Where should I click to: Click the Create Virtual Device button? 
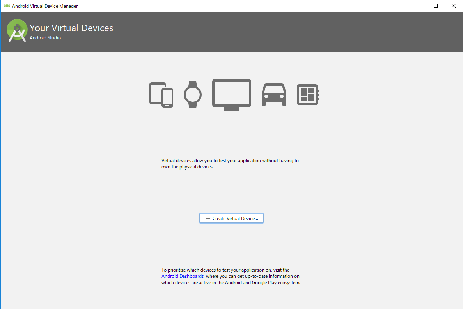[231, 218]
